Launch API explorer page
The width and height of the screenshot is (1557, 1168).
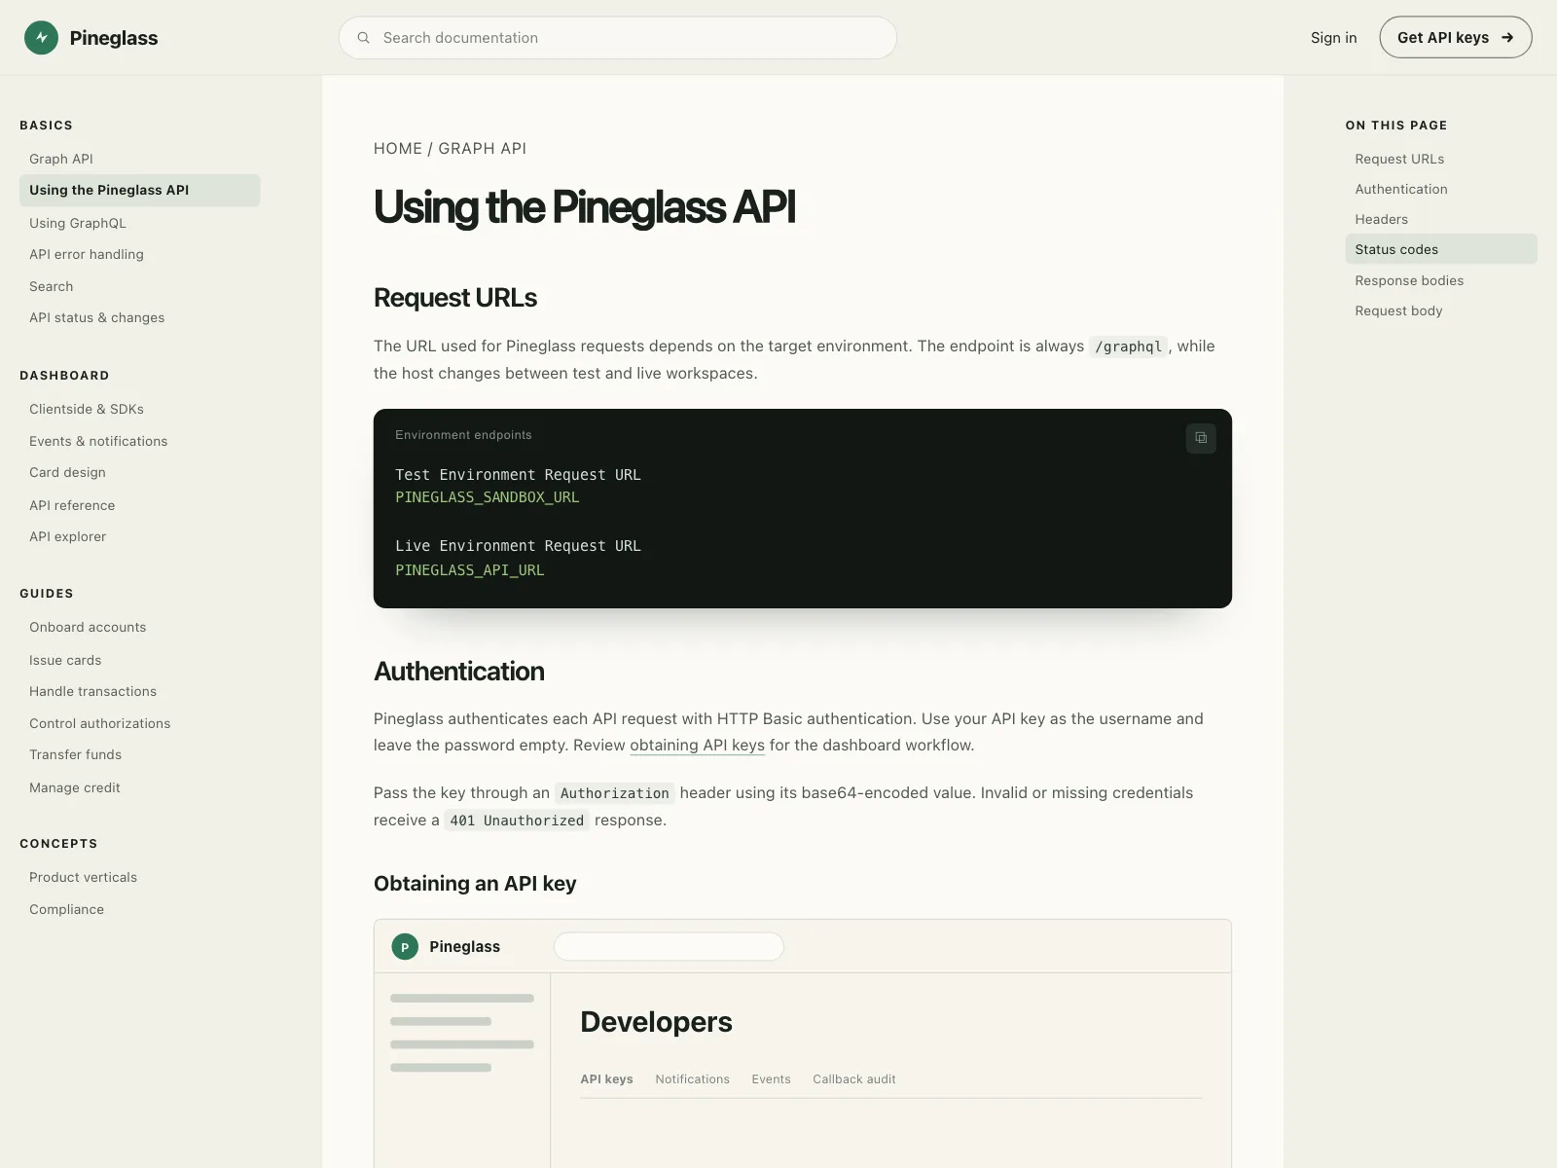point(68,536)
